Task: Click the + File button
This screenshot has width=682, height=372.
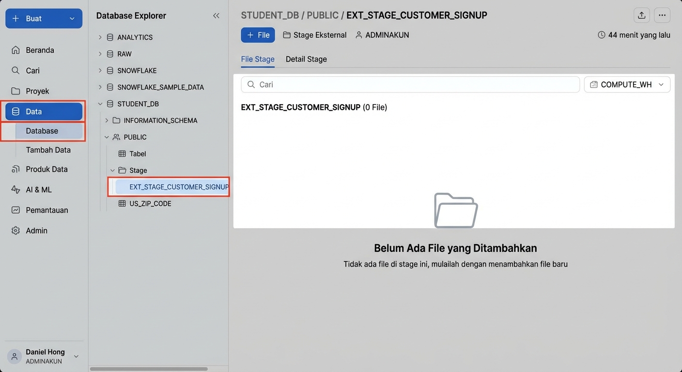Action: pyautogui.click(x=258, y=35)
